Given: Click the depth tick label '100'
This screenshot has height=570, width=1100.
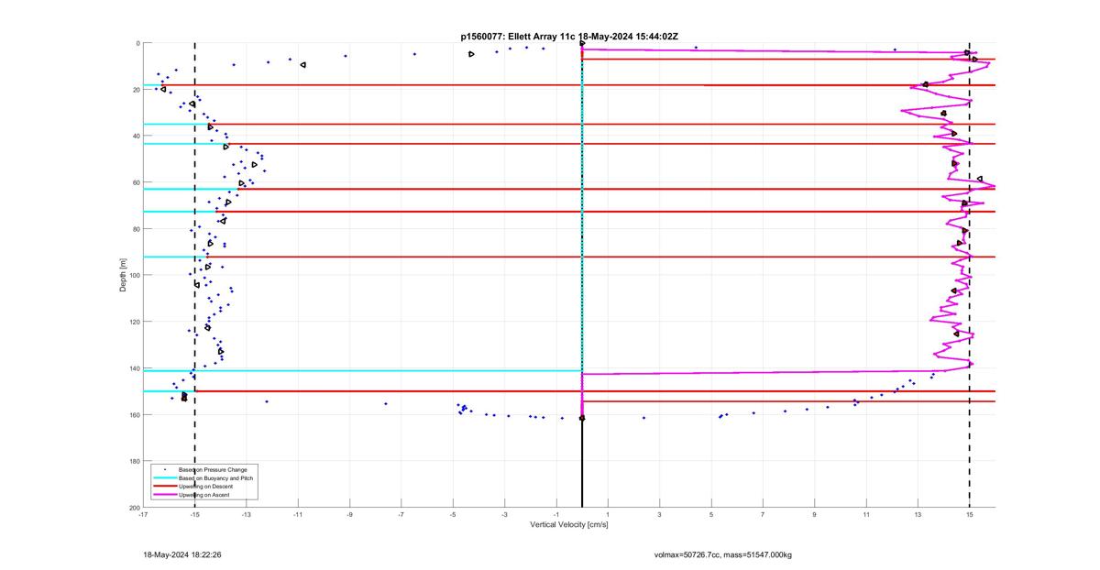Looking at the screenshot, I should coord(134,276).
